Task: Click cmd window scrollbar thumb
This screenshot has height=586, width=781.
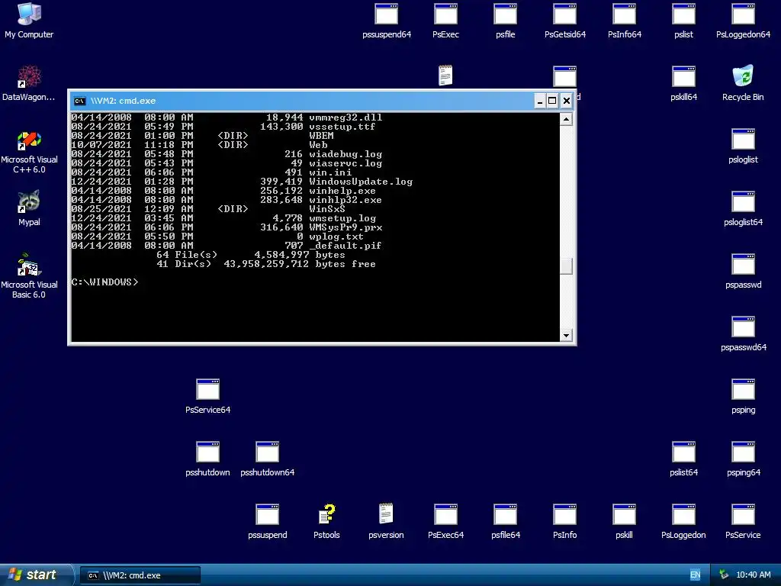Action: [566, 266]
